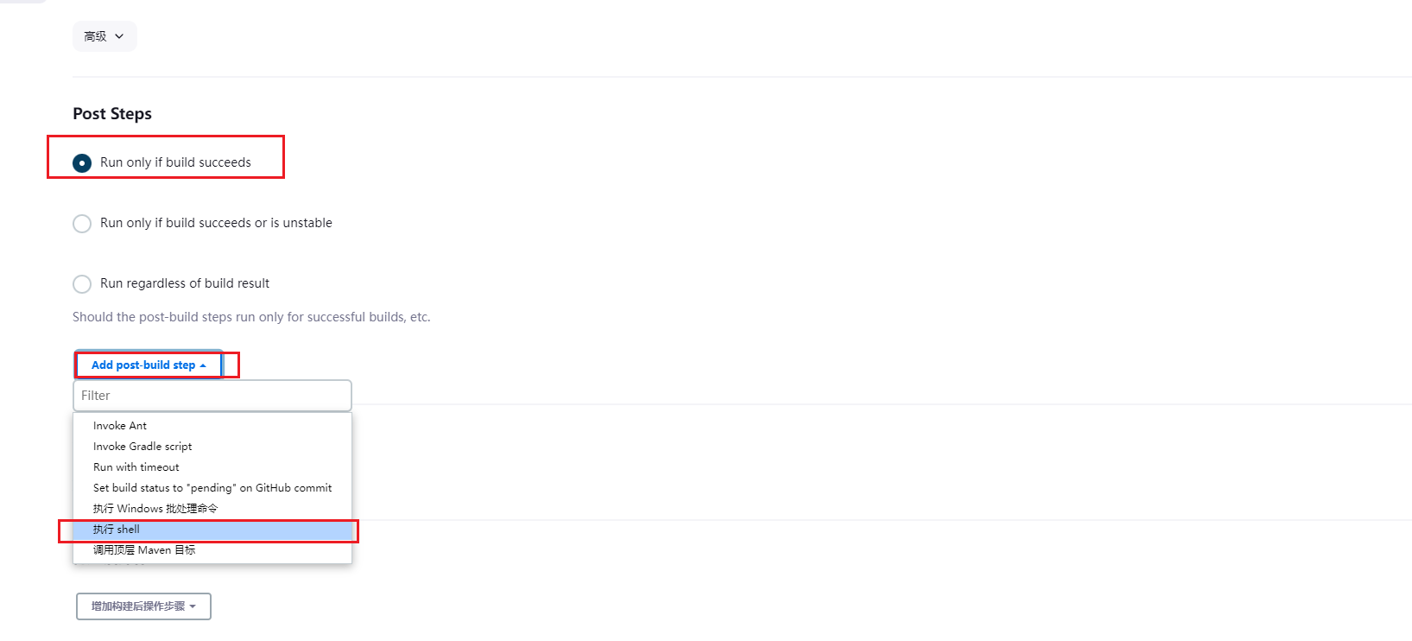Select Set build status to pending on GitHub commit
The height and width of the screenshot is (641, 1412).
pos(212,488)
